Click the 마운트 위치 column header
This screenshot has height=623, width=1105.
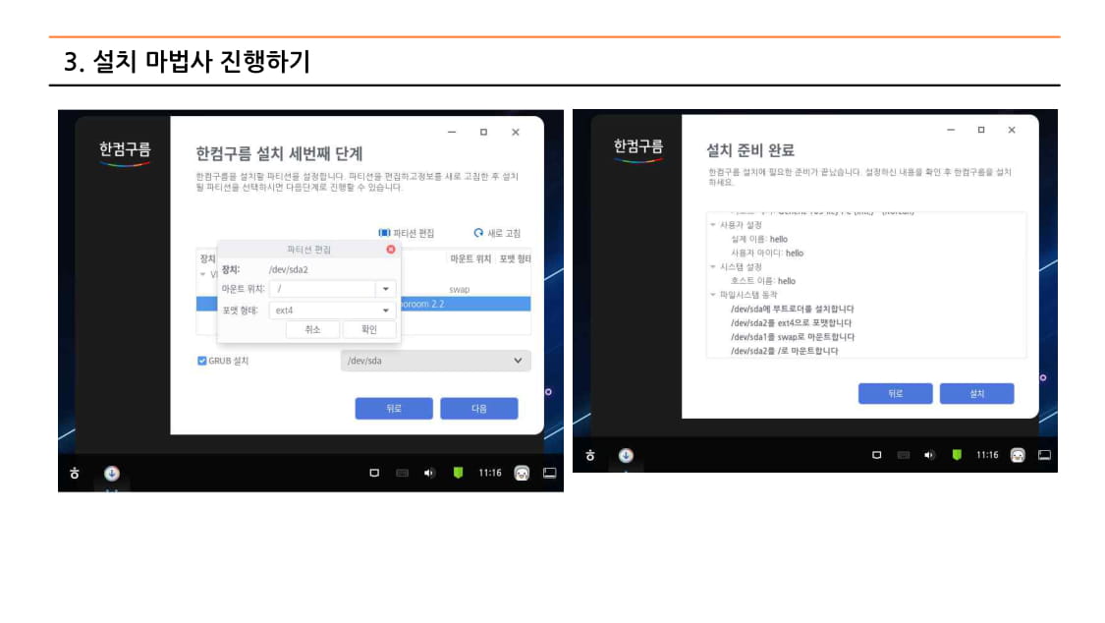tap(470, 259)
